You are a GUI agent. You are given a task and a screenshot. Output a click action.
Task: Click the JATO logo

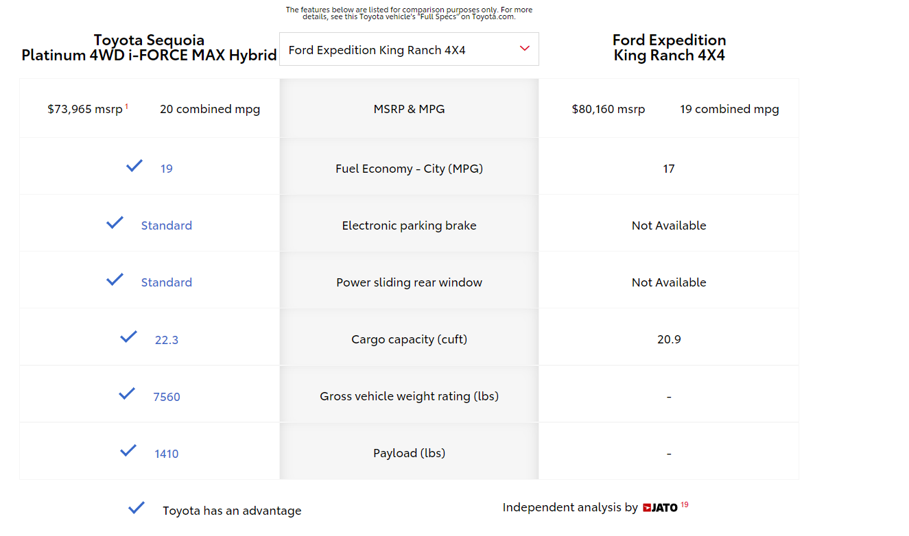(660, 508)
